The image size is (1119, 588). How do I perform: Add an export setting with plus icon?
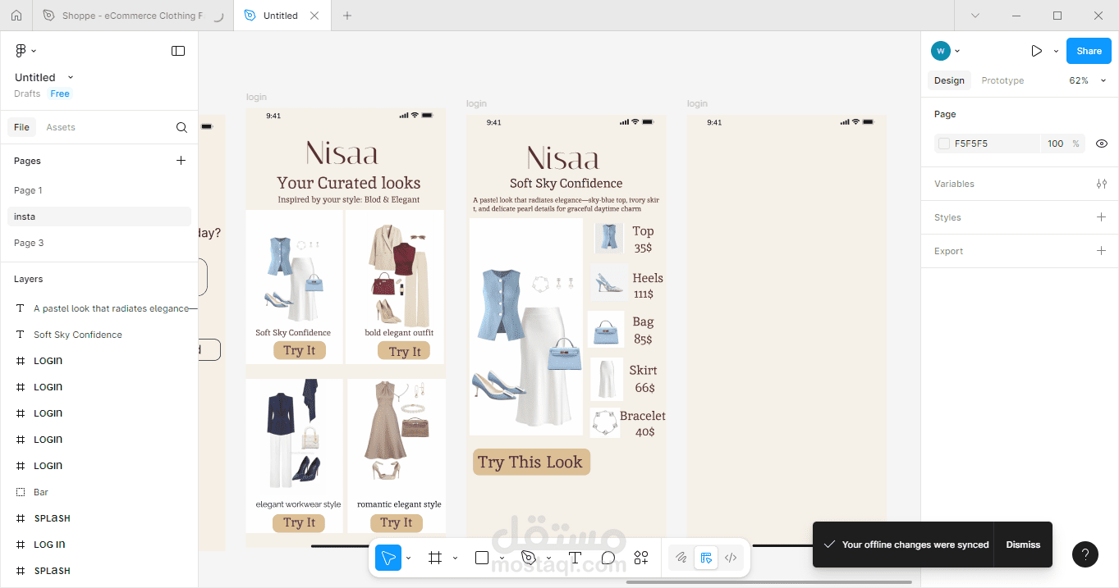1102,251
